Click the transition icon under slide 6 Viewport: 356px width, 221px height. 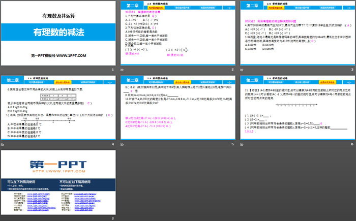tap(243, 145)
